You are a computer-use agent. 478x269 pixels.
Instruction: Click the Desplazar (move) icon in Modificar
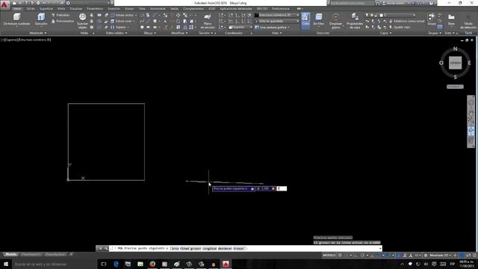click(x=178, y=15)
